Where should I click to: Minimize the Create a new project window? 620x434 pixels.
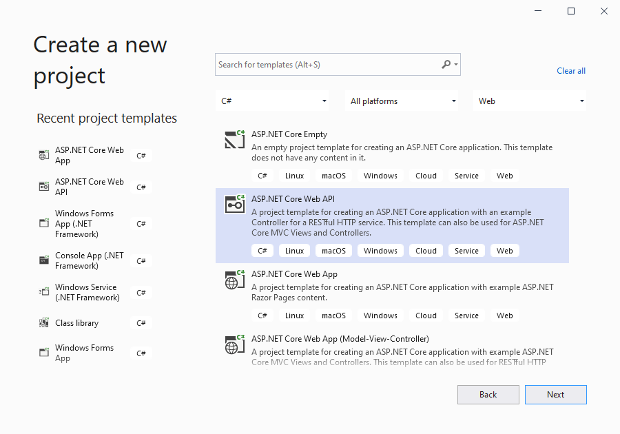click(538, 11)
